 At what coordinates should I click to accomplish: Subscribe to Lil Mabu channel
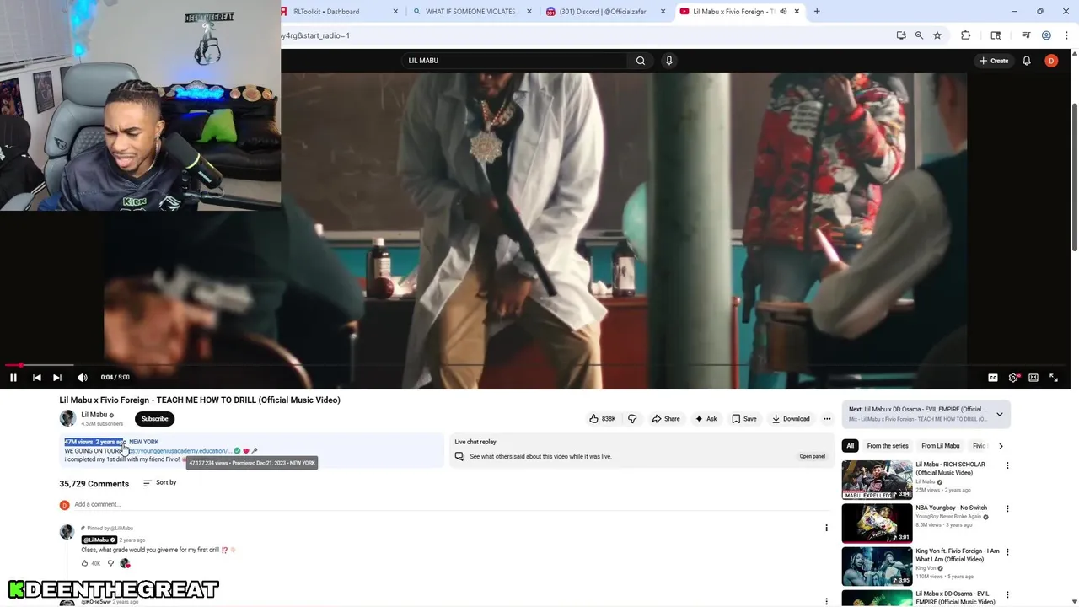point(154,419)
